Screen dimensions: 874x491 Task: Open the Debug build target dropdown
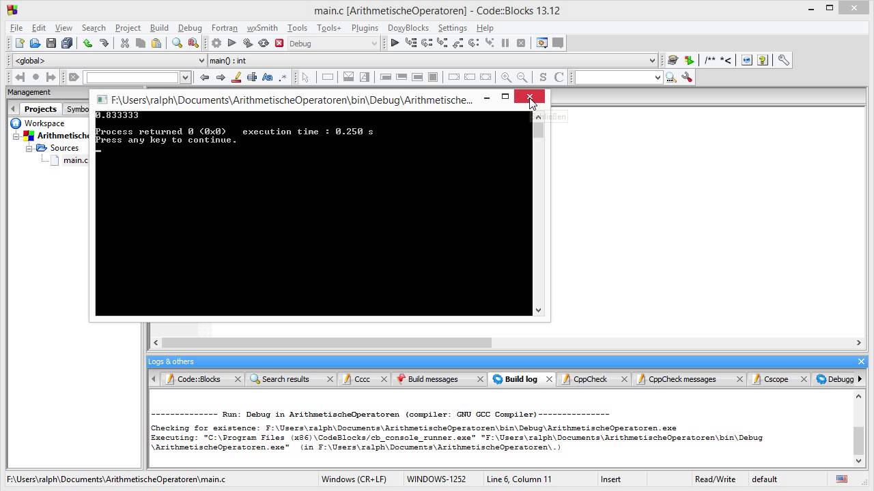[x=374, y=43]
